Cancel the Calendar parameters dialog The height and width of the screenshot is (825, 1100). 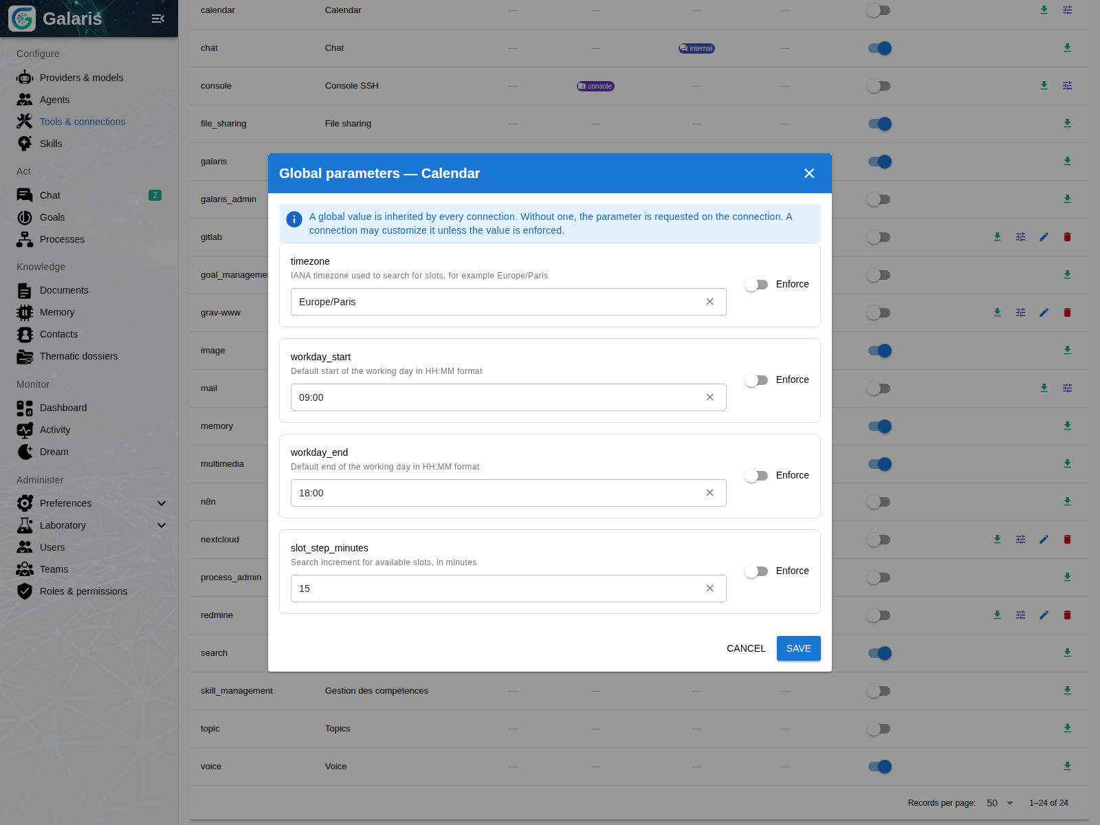point(746,648)
